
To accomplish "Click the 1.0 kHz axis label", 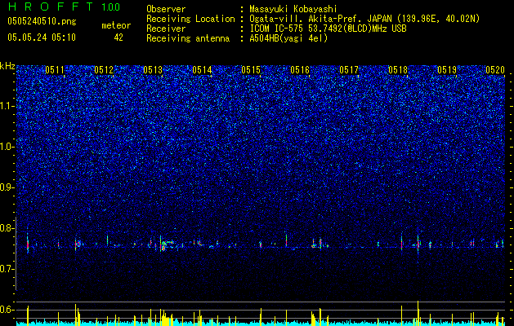I will 7,147.
